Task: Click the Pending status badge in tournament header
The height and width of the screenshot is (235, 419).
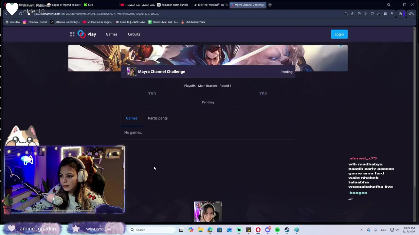Action: coord(286,72)
